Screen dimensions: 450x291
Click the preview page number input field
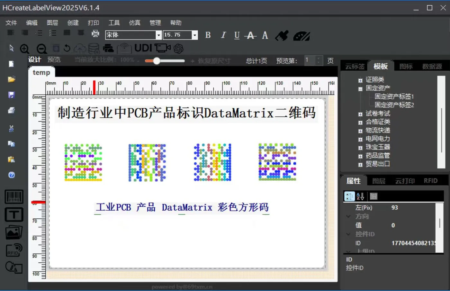(x=310, y=60)
